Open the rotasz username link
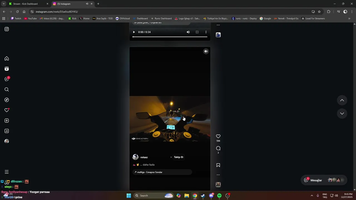Image resolution: width=356 pixels, height=200 pixels. [144, 157]
